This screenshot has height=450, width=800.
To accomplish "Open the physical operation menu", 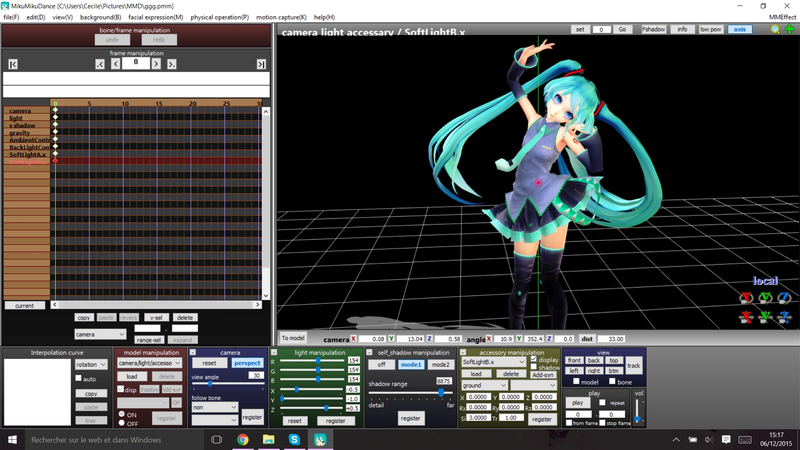I will (220, 17).
